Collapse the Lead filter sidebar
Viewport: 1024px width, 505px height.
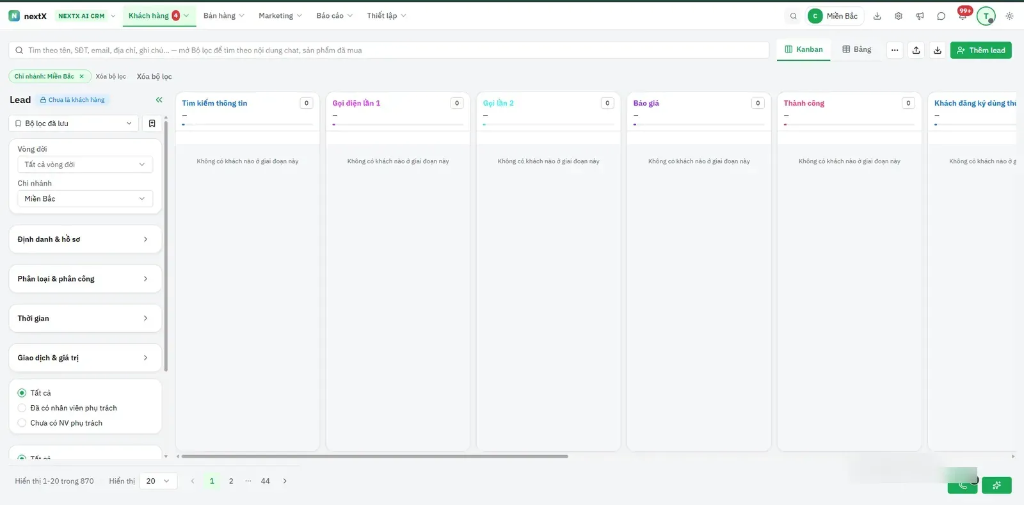(x=159, y=100)
